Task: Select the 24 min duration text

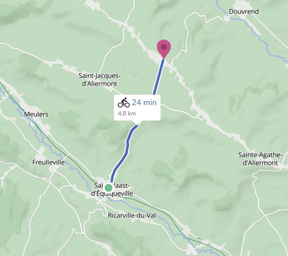Action: point(144,102)
